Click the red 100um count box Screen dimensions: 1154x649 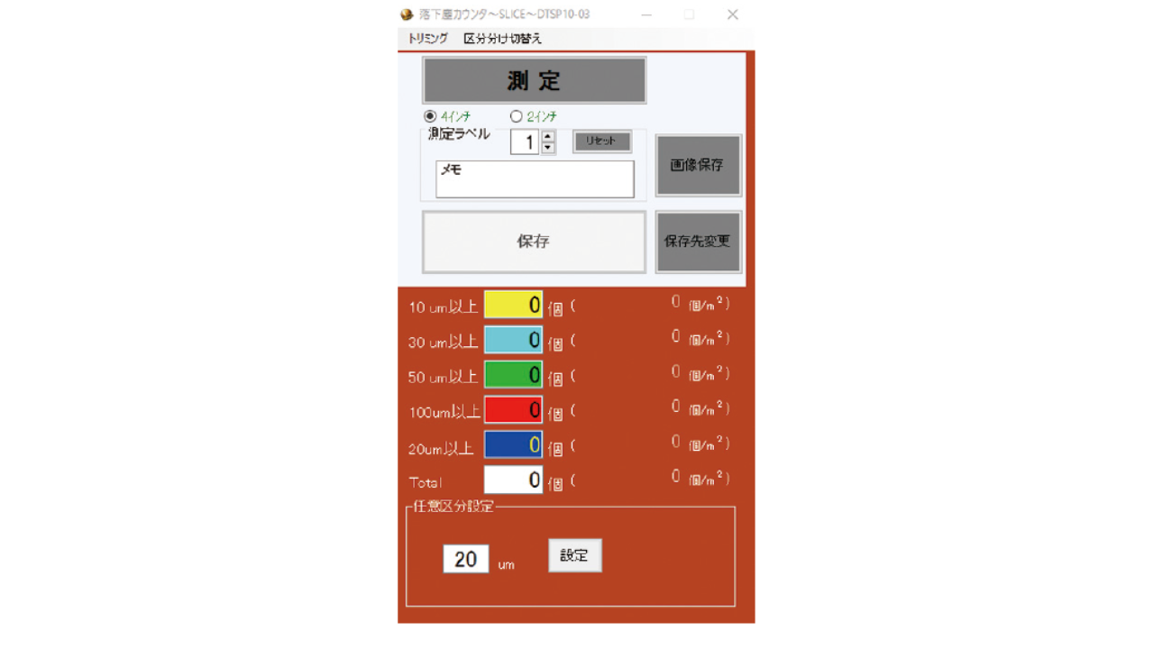(513, 410)
